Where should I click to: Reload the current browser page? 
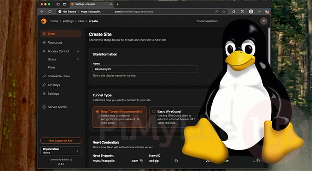pyautogui.click(x=50, y=12)
